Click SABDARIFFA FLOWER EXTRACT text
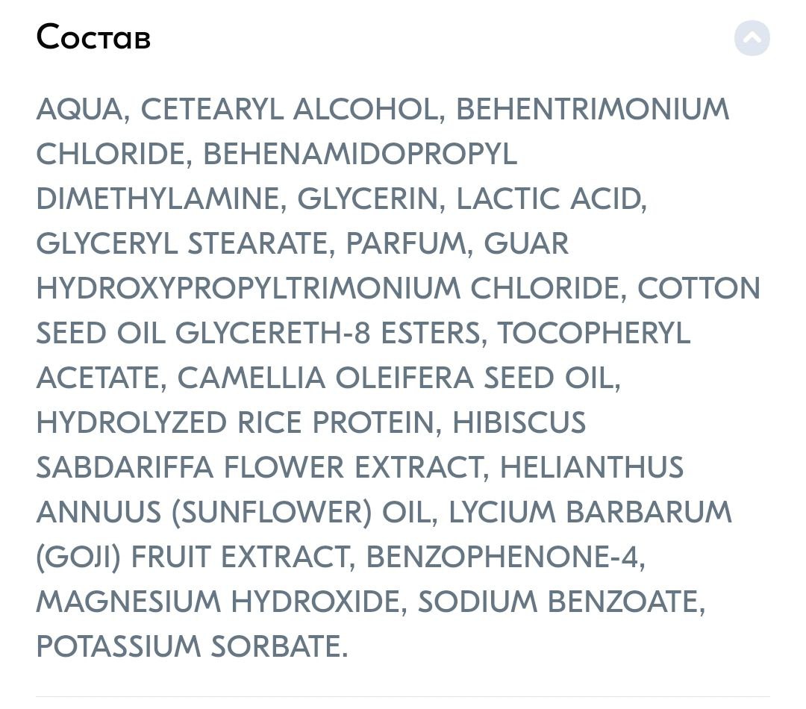This screenshot has width=806, height=709. pos(259,467)
